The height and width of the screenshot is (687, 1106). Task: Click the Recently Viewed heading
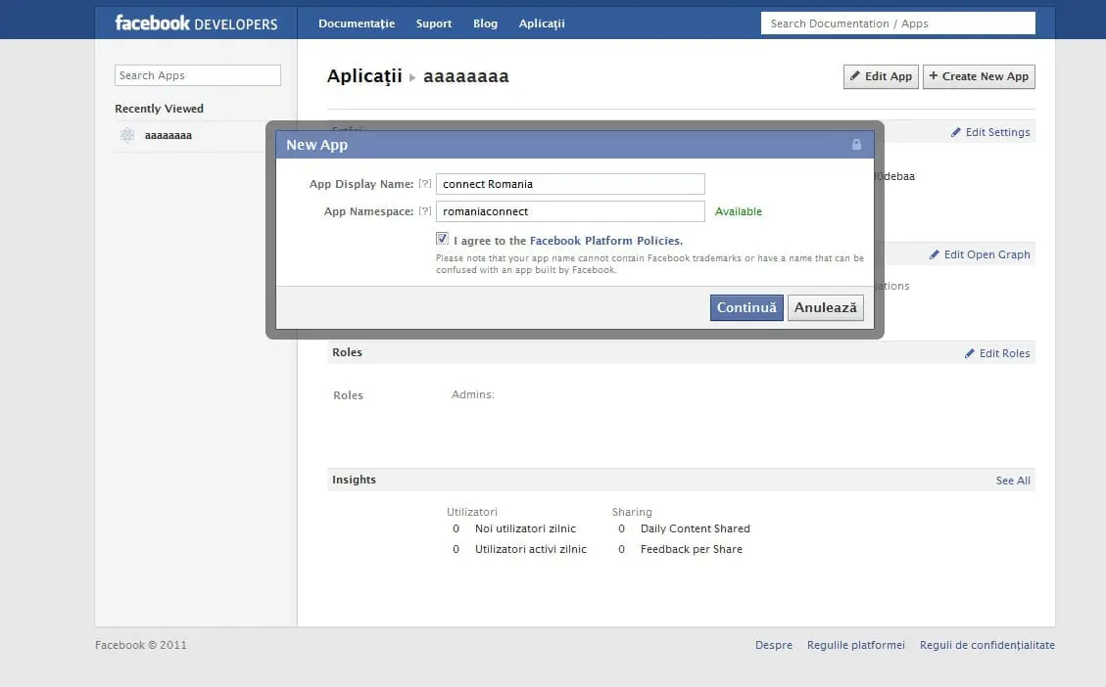(159, 109)
